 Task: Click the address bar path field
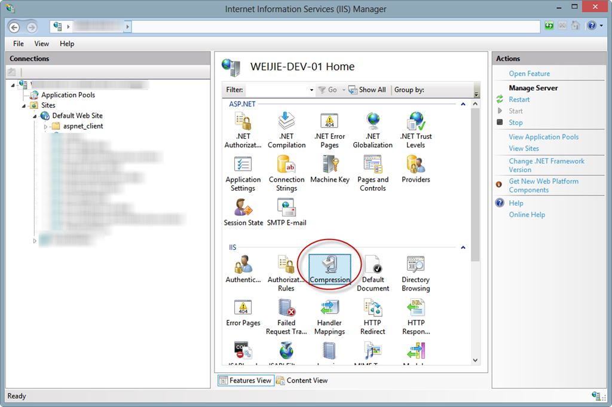click(336, 26)
